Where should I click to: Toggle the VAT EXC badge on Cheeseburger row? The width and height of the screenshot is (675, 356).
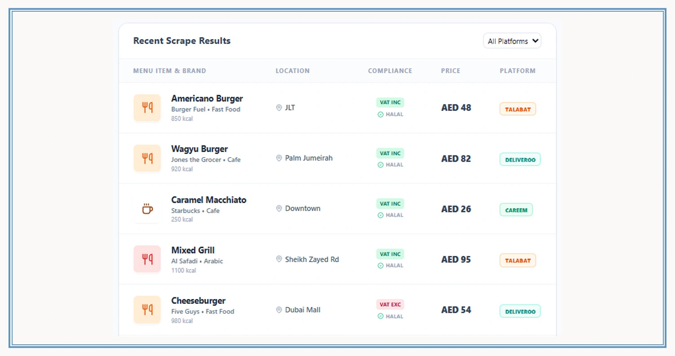click(x=390, y=304)
